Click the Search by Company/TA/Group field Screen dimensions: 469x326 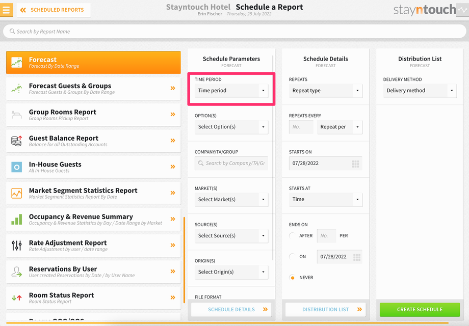(231, 163)
